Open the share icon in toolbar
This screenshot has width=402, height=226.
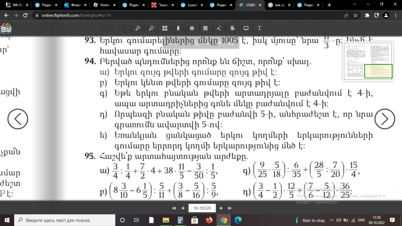pos(219,28)
